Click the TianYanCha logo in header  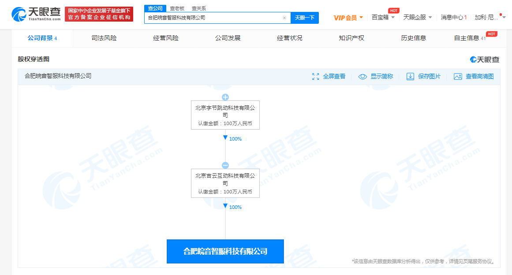click(36, 15)
